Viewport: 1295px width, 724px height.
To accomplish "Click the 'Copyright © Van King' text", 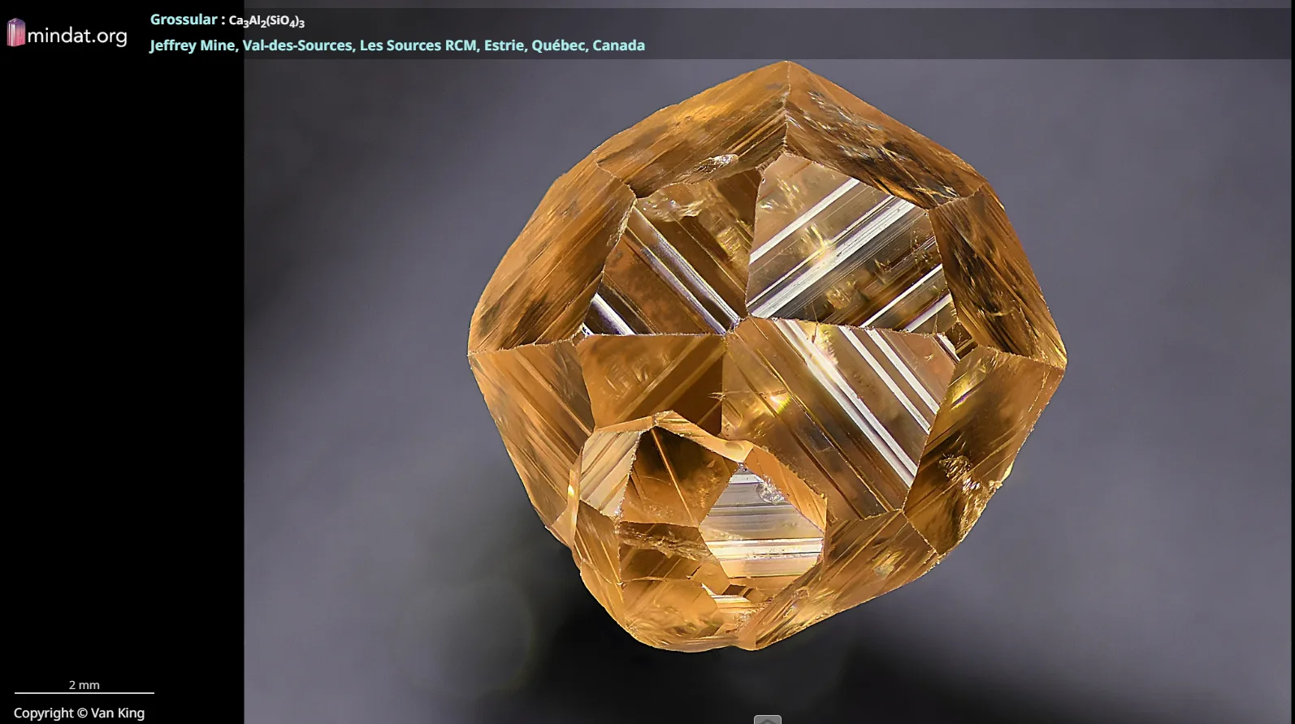I will click(x=79, y=713).
